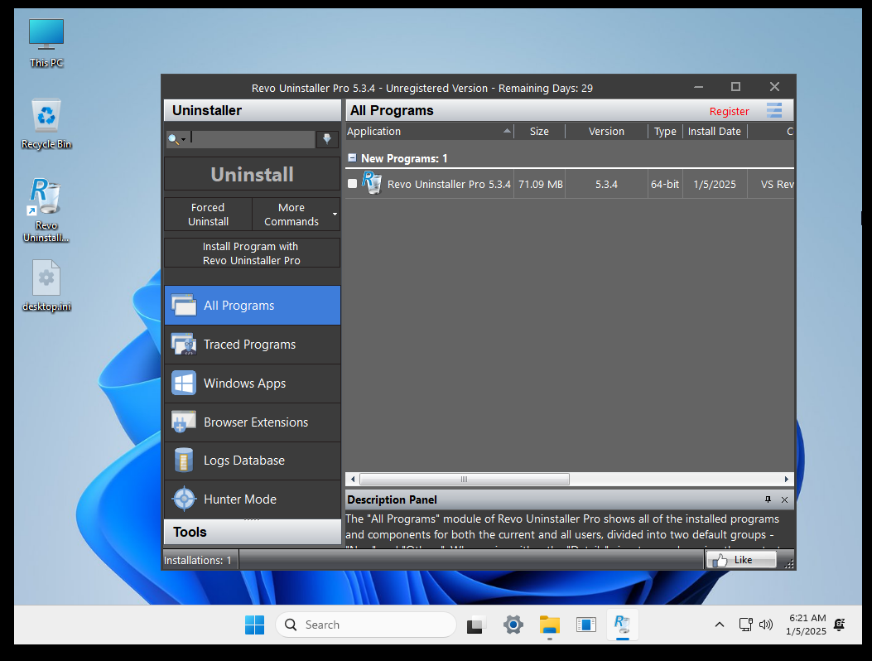Image resolution: width=872 pixels, height=661 pixels.
Task: Click the scrollbar left arrow
Action: [353, 479]
